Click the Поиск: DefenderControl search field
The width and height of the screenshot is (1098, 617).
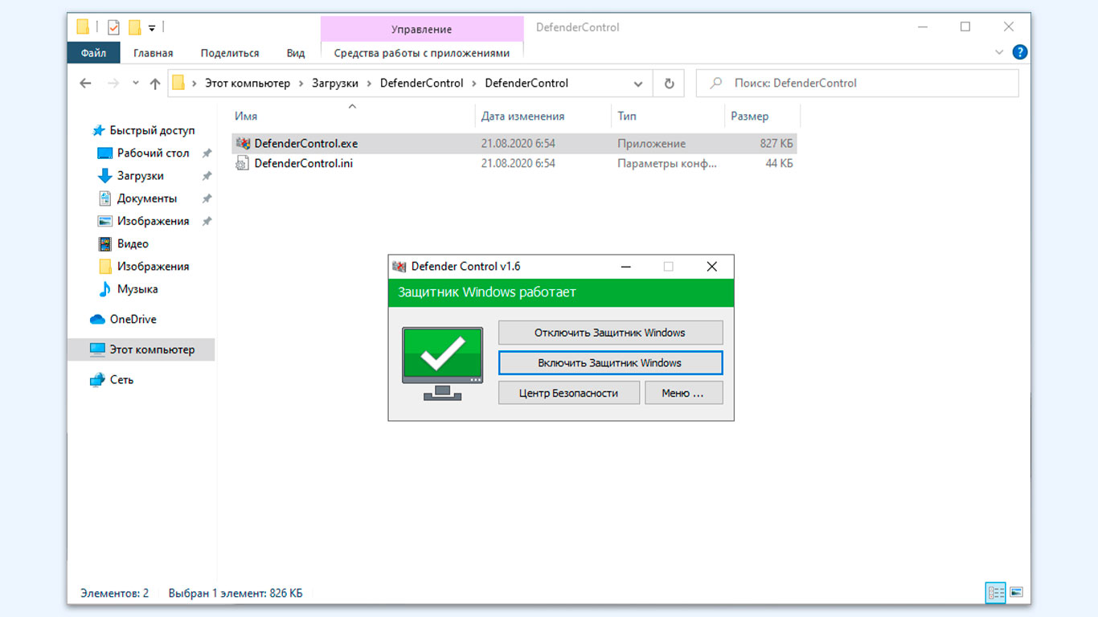857,83
